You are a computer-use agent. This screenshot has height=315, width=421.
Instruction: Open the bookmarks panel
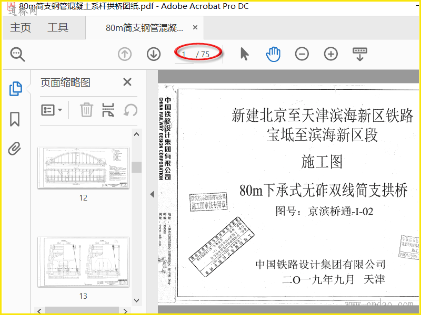pos(15,119)
